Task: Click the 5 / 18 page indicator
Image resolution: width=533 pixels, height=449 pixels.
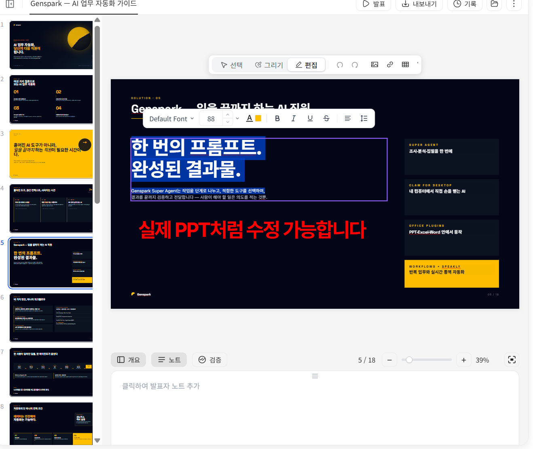Action: (x=366, y=360)
